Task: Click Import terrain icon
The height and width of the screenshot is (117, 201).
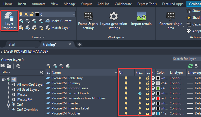Action: (x=141, y=16)
